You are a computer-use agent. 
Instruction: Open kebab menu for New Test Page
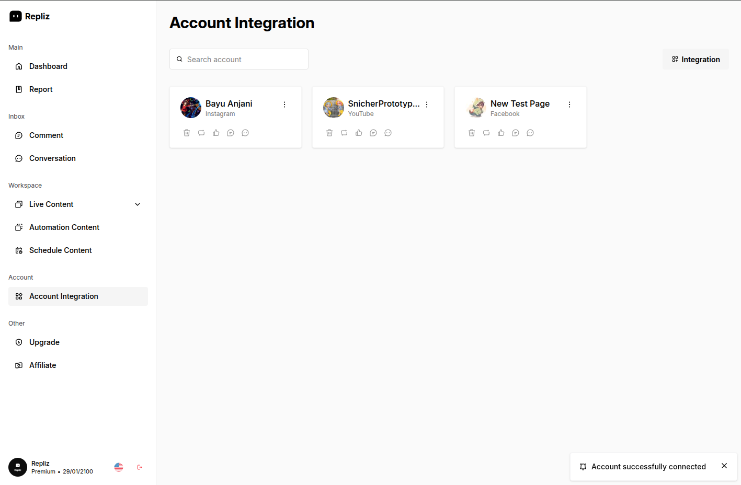pos(569,105)
